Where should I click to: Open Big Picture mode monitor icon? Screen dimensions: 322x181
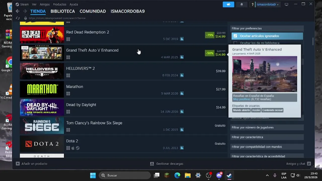[286, 5]
